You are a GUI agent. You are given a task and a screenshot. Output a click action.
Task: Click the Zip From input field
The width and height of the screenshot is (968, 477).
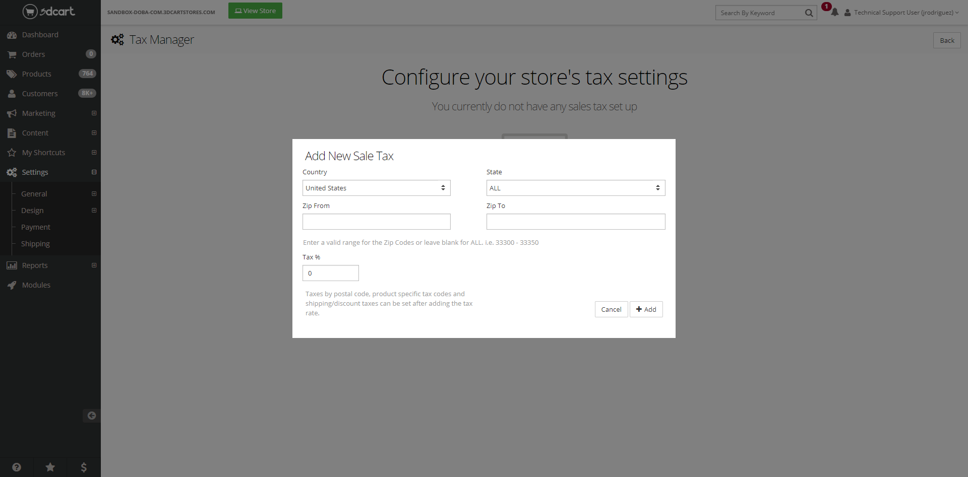pyautogui.click(x=376, y=222)
